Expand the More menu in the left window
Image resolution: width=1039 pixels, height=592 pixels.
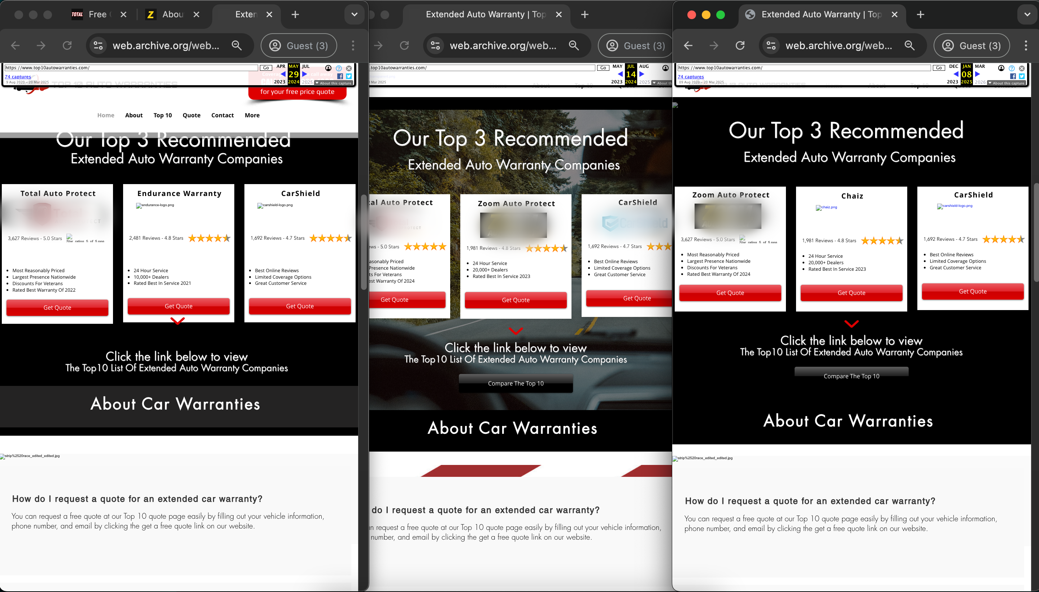[x=252, y=115]
